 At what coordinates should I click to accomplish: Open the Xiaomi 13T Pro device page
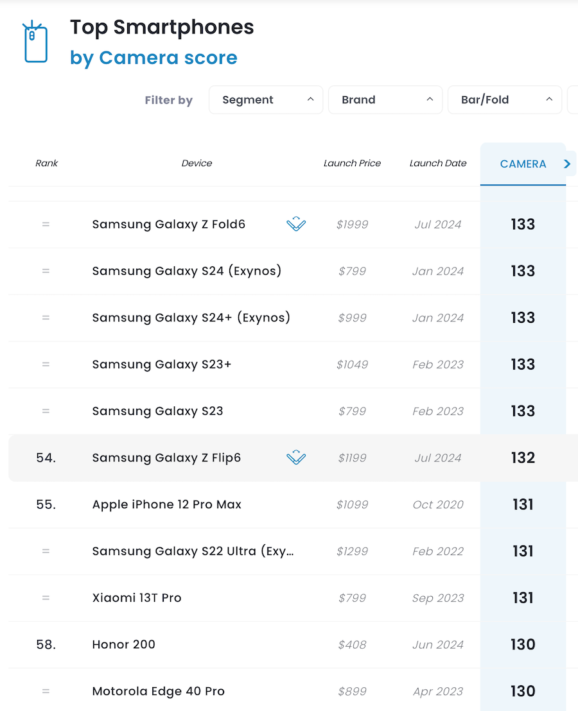tap(137, 598)
